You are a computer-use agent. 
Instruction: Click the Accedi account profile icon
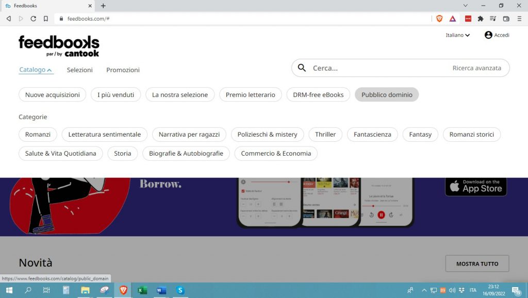tap(488, 35)
